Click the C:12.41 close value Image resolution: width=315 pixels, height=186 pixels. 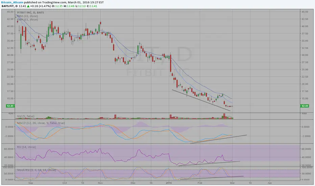(92, 6)
